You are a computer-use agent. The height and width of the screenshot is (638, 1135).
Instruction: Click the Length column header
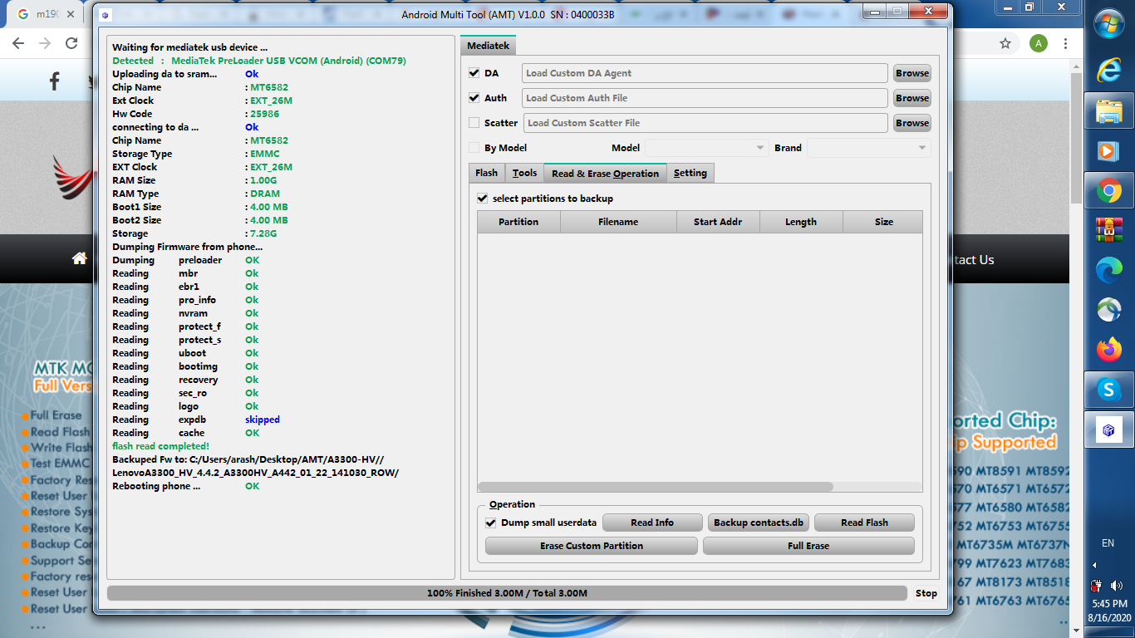(x=801, y=222)
